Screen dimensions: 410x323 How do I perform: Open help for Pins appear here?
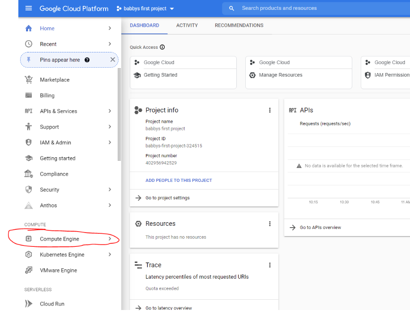(87, 60)
